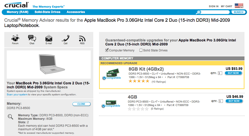
Task: Open the Accessories menu
Action: (76, 12)
